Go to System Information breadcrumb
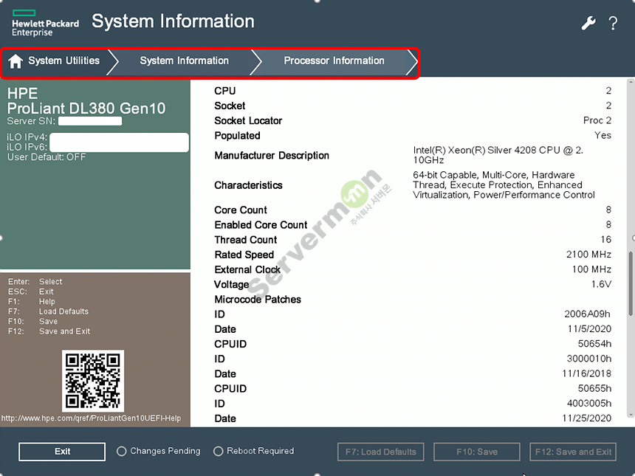This screenshot has width=635, height=476. [185, 61]
